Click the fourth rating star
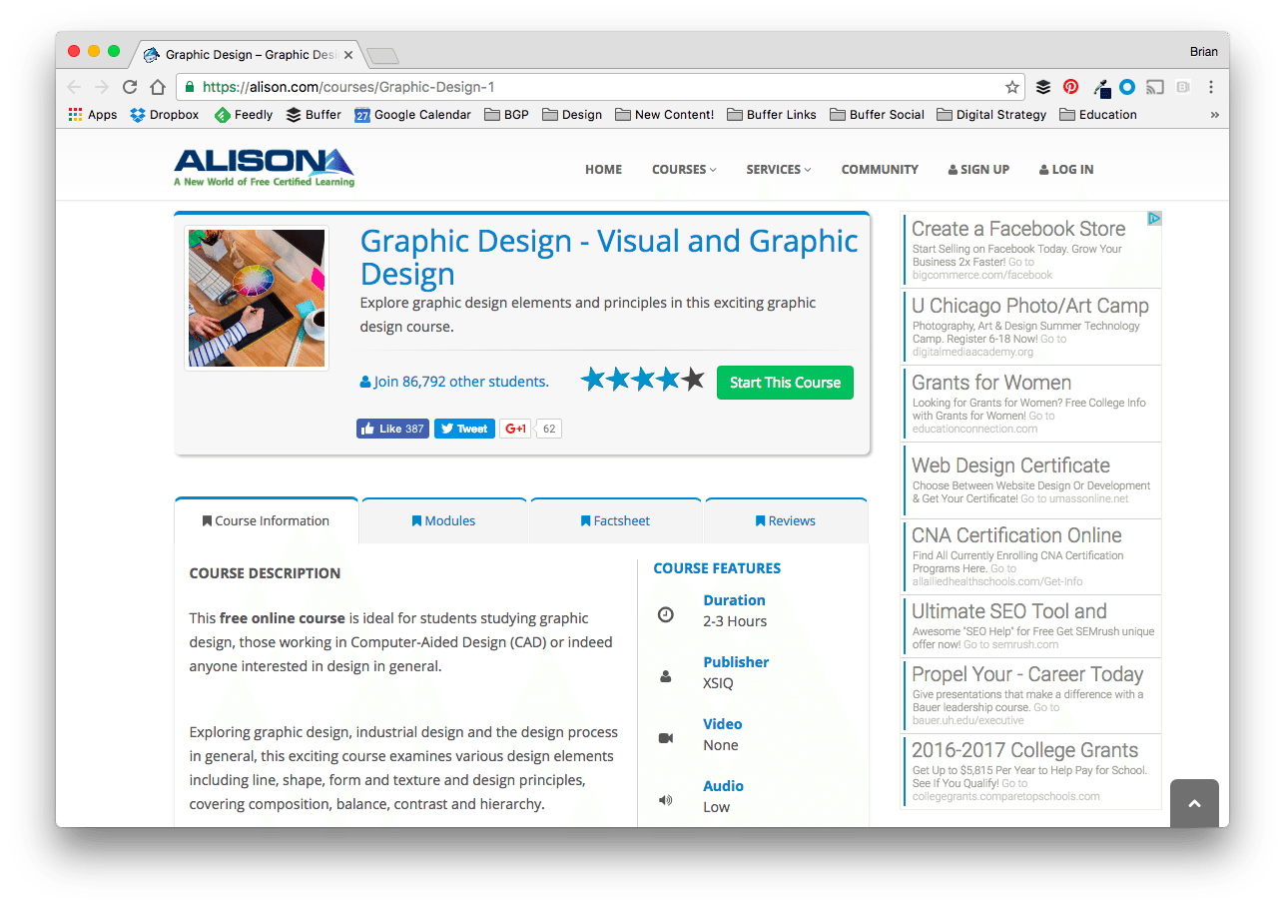The height and width of the screenshot is (907, 1285). pyautogui.click(x=668, y=378)
